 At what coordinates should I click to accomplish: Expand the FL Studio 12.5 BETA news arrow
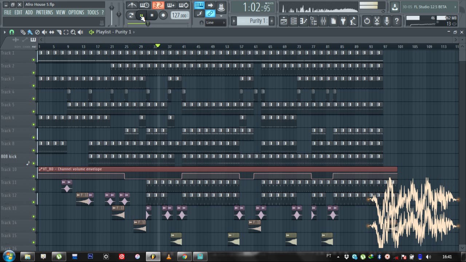click(455, 7)
